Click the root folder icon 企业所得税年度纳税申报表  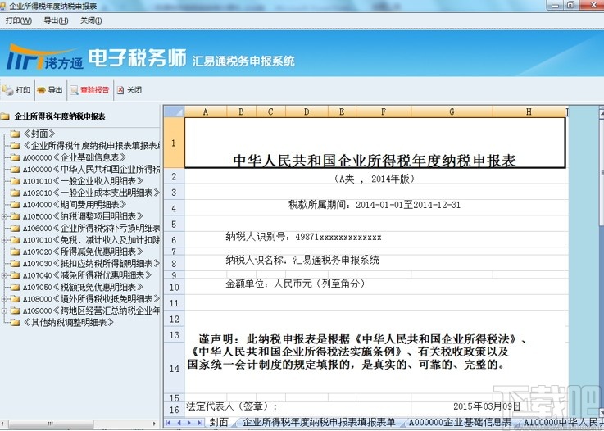point(5,116)
